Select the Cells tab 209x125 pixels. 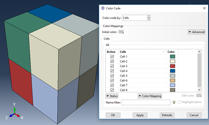click(x=107, y=39)
